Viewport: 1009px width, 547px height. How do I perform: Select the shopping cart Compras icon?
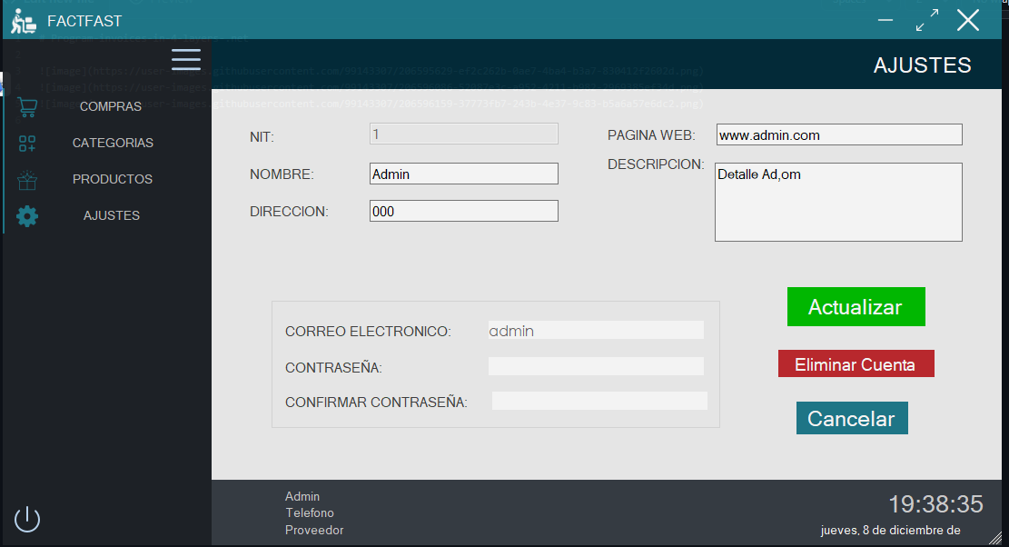[x=26, y=105]
